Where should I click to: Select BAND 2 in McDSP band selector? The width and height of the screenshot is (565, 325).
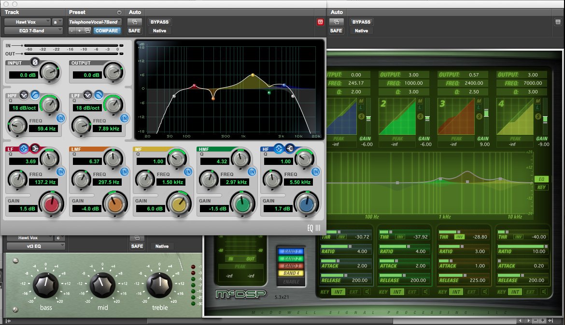[x=291, y=259]
